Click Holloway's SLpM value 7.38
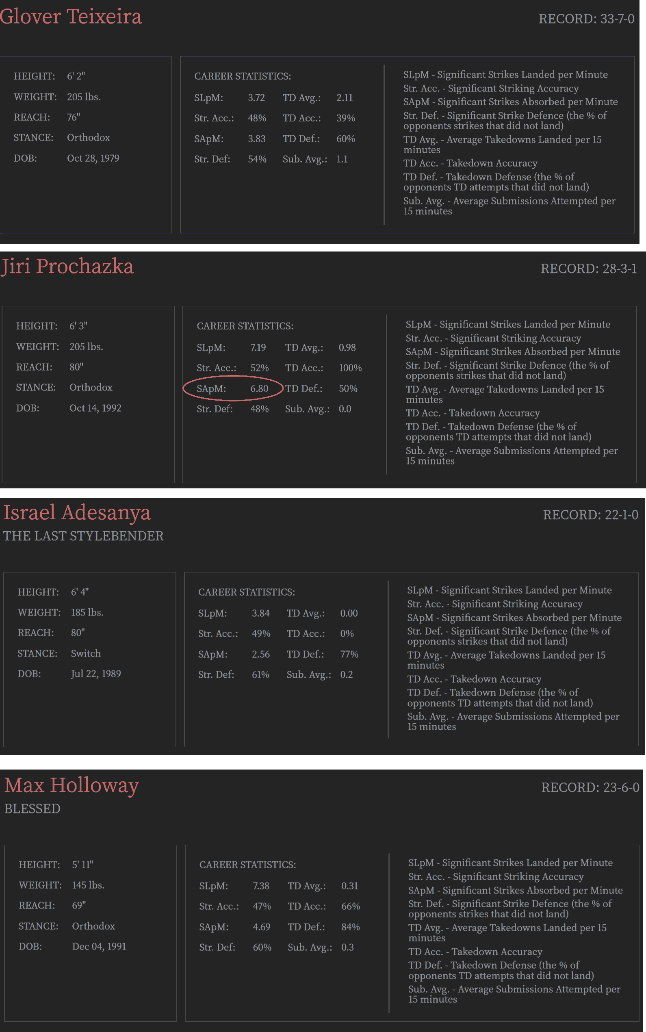This screenshot has height=1032, width=646. tap(261, 886)
